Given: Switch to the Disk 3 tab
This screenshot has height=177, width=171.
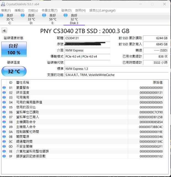Looking at the screenshot, I should pyautogui.click(x=74, y=19).
